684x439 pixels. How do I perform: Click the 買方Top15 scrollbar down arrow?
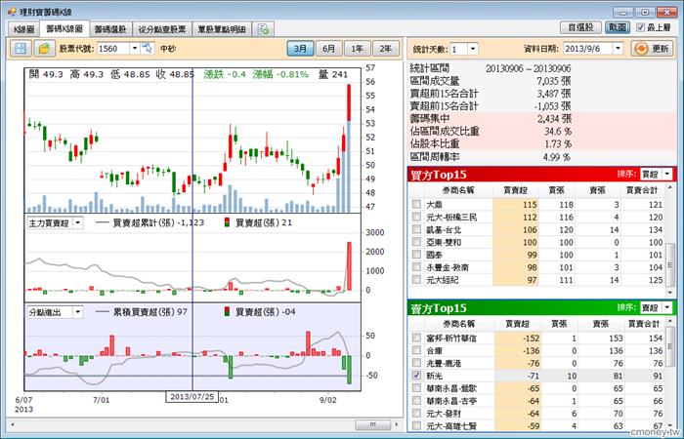pos(670,293)
